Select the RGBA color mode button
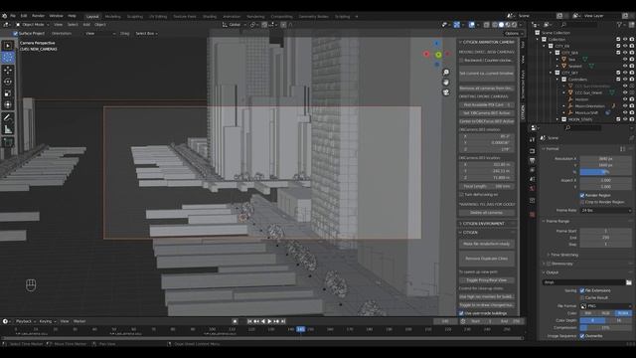The height and width of the screenshot is (358, 636). pyautogui.click(x=623, y=313)
